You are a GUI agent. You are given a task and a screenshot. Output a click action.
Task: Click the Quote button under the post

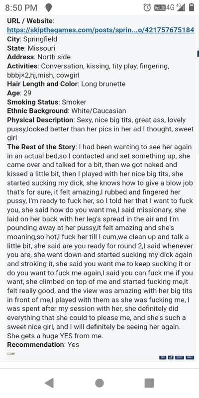[x=180, y=357]
